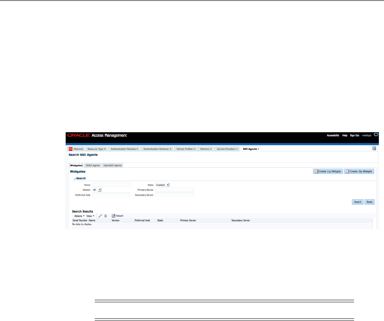Screen dimensions: 384x321
Task: Click the 'No data to display.' text
Action: [82, 224]
